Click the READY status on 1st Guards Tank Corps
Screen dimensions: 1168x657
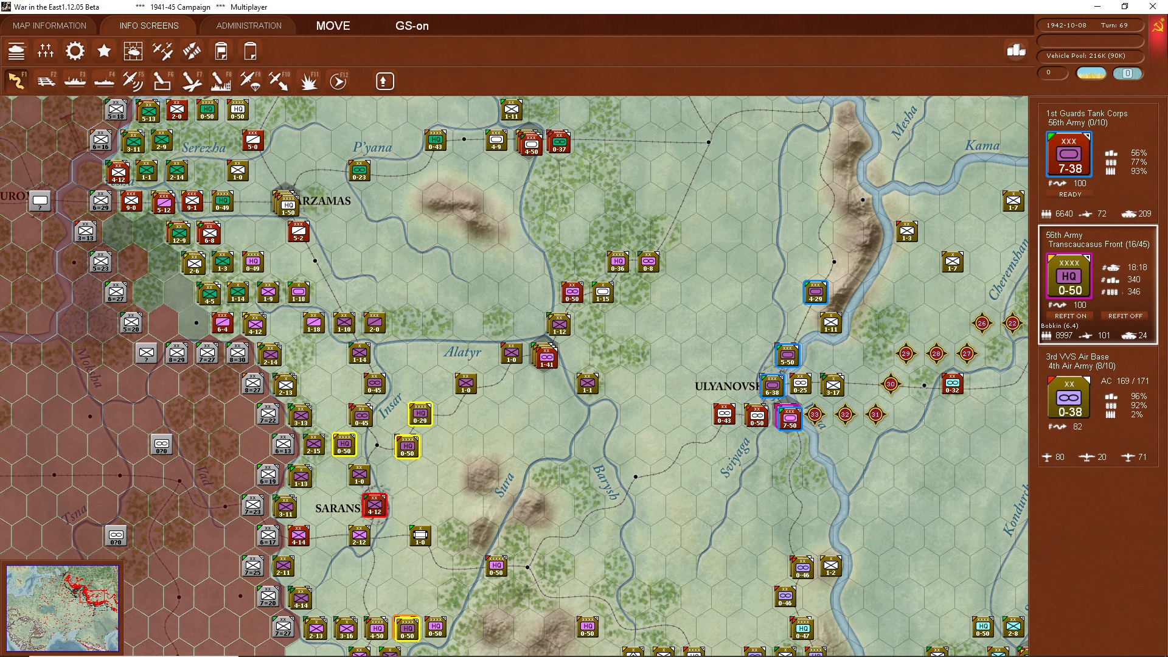(1070, 195)
